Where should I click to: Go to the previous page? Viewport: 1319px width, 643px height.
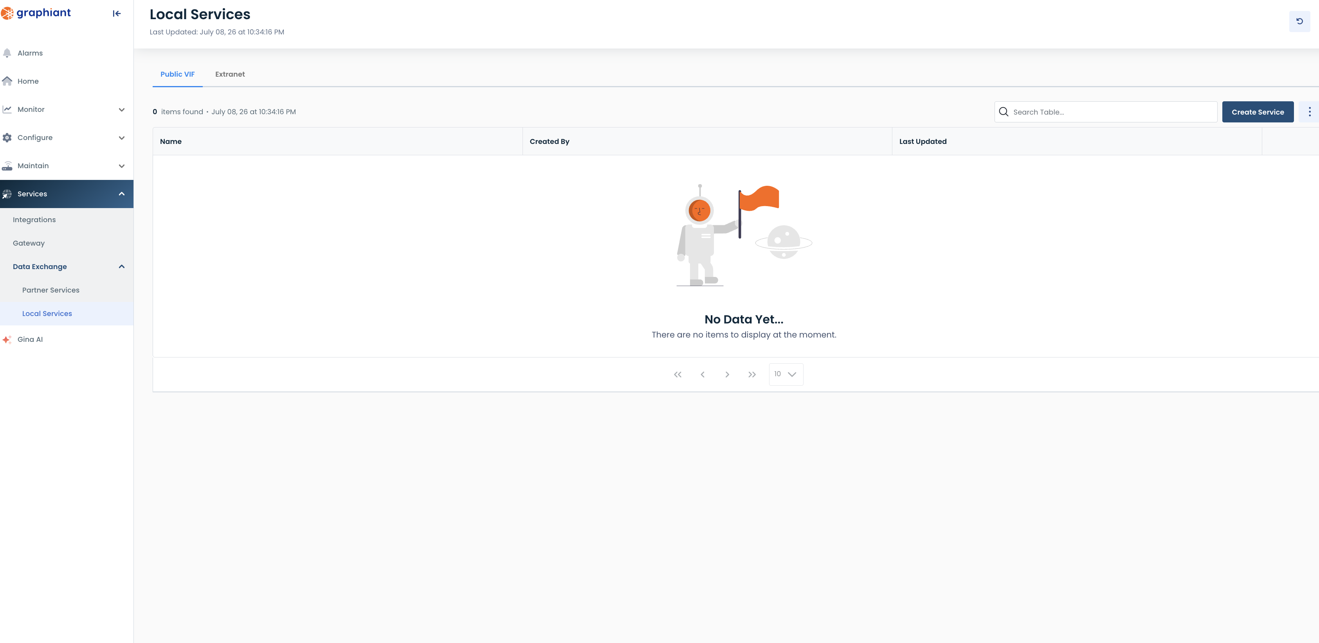click(x=703, y=375)
